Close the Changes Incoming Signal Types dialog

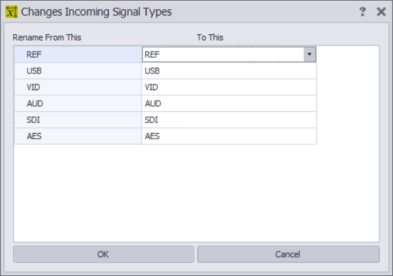381,12
